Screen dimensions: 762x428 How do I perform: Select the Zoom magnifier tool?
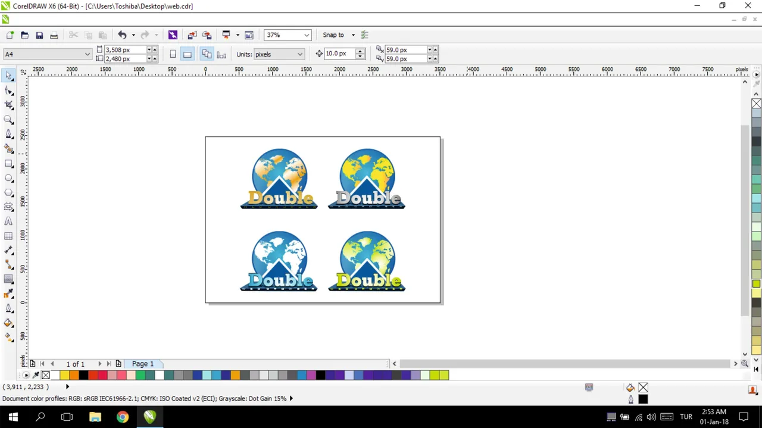tap(9, 119)
